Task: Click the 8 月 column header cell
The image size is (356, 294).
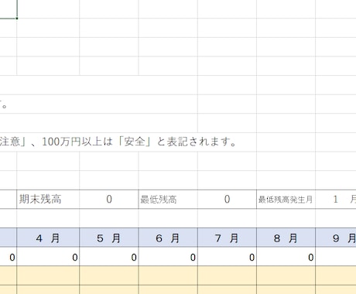Action: point(286,238)
